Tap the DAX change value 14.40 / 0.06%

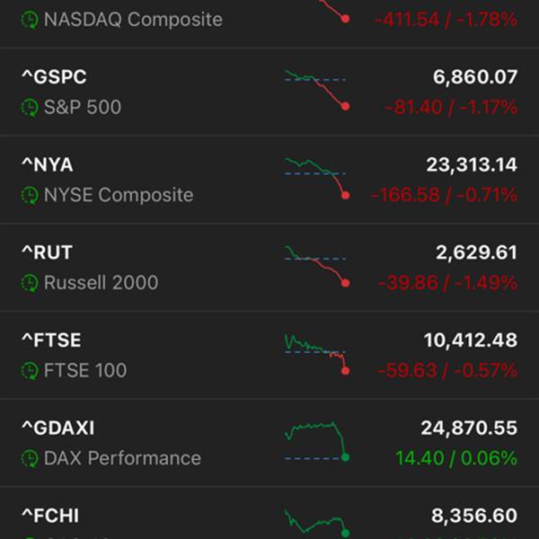point(455,458)
